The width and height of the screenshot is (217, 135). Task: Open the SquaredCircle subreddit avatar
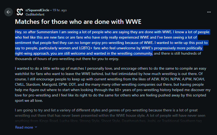[19, 12]
